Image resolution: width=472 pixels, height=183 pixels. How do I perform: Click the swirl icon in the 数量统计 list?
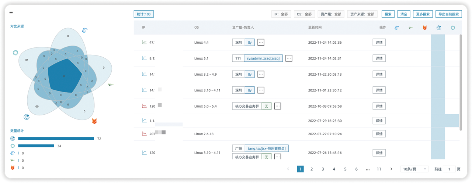click(13, 153)
